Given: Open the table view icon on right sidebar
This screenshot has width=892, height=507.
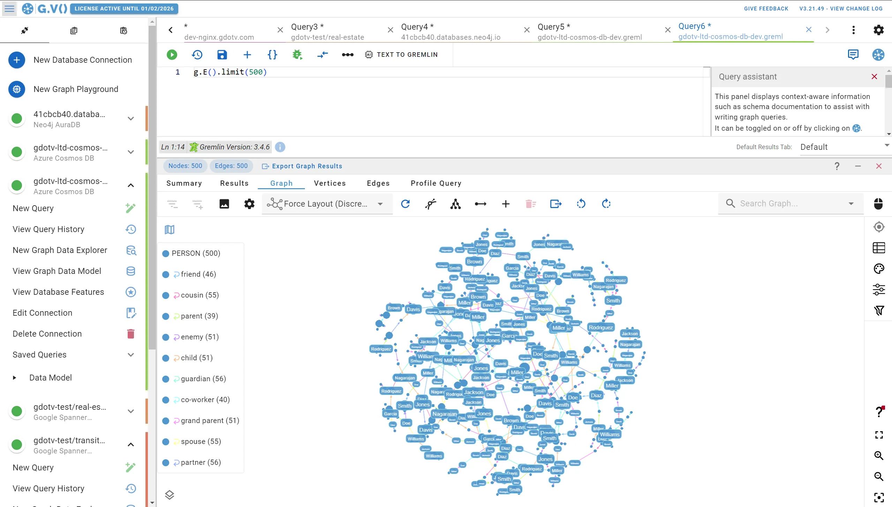Looking at the screenshot, I should pyautogui.click(x=879, y=248).
